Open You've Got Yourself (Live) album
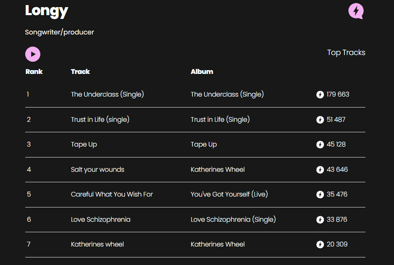The image size is (394, 265). coord(229,194)
